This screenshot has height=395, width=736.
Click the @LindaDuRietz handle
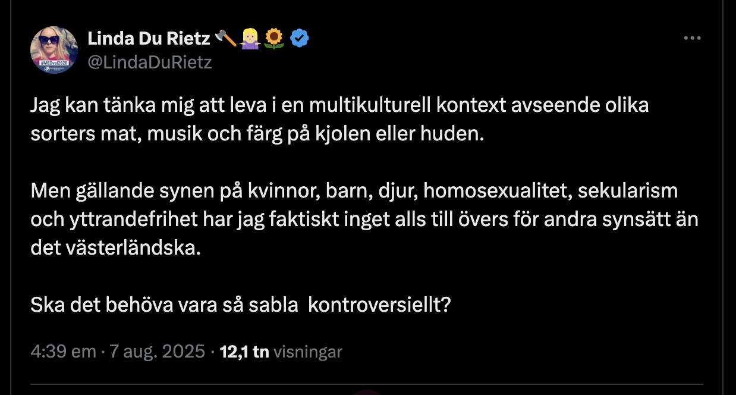tap(150, 62)
